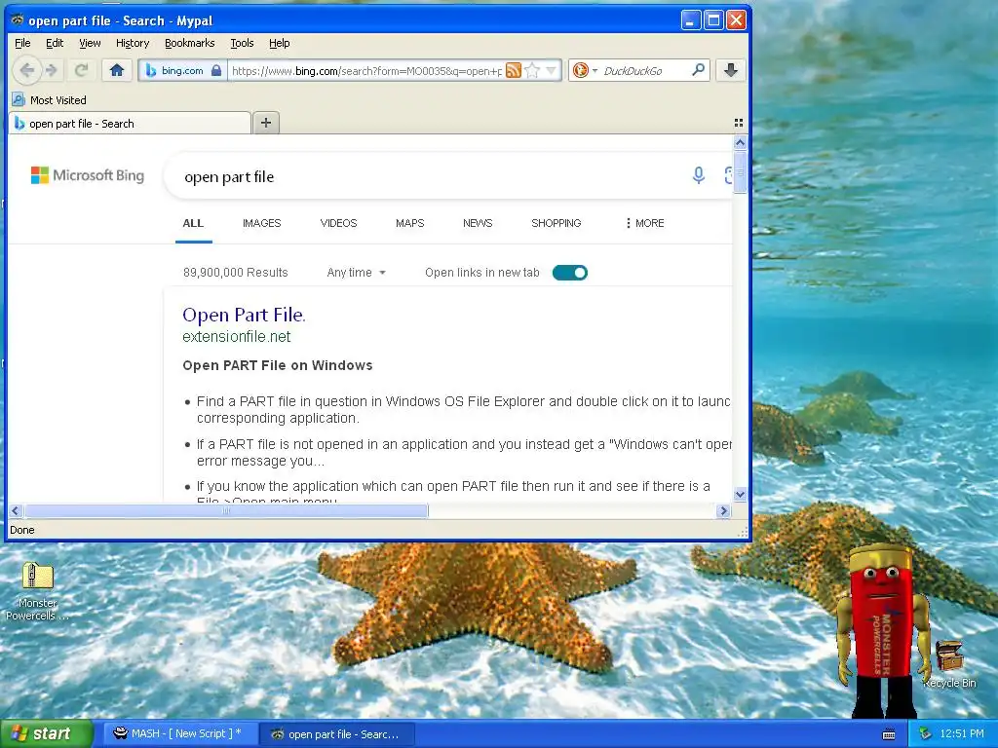Viewport: 998px width, 748px height.
Task: Go back with the back arrow
Action: pos(26,70)
